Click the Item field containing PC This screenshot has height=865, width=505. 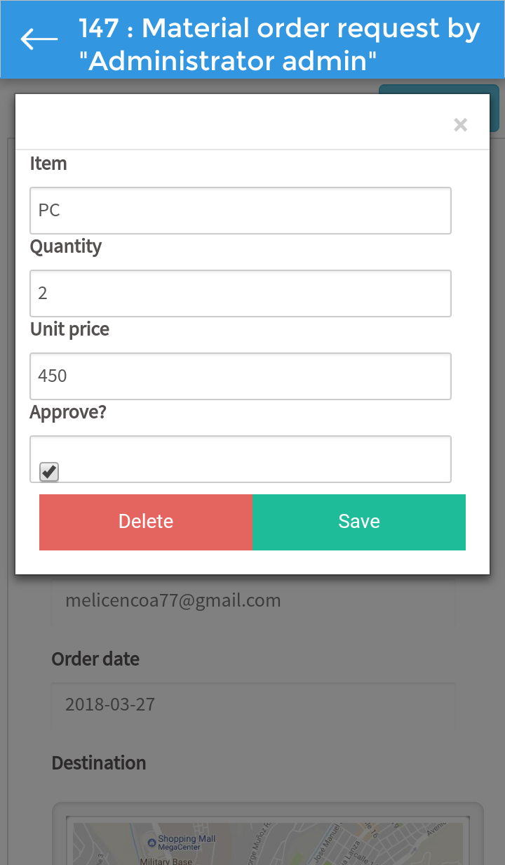(240, 211)
